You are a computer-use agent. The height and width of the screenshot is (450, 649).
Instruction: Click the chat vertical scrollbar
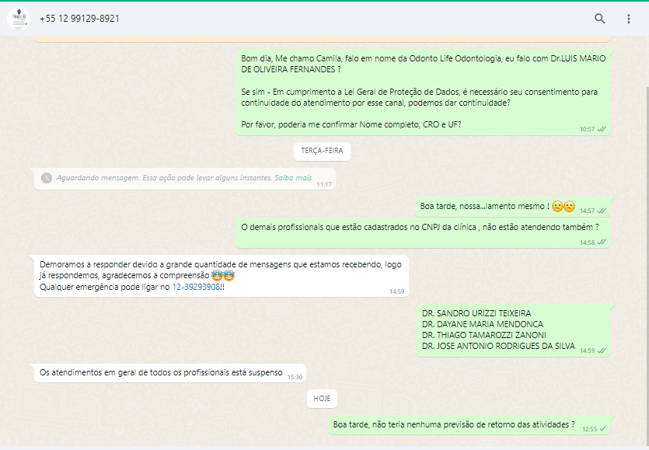647,265
